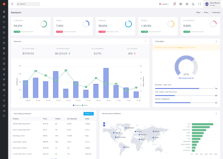Image resolution: width=223 pixels, height=159 pixels.
Task: Open the settings gear in header
Action: [x=187, y=4]
